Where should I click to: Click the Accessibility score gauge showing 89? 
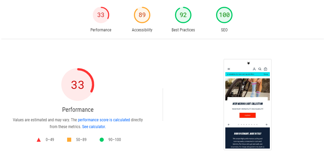142,15
